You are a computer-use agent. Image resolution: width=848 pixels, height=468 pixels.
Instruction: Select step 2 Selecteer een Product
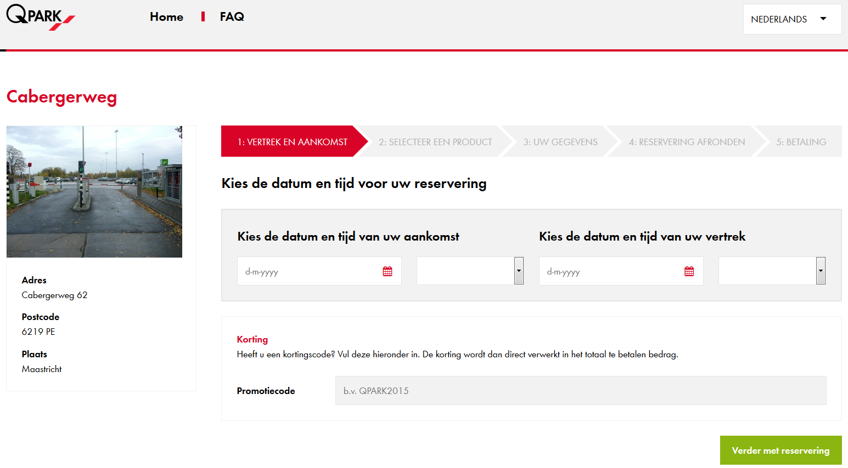(435, 142)
